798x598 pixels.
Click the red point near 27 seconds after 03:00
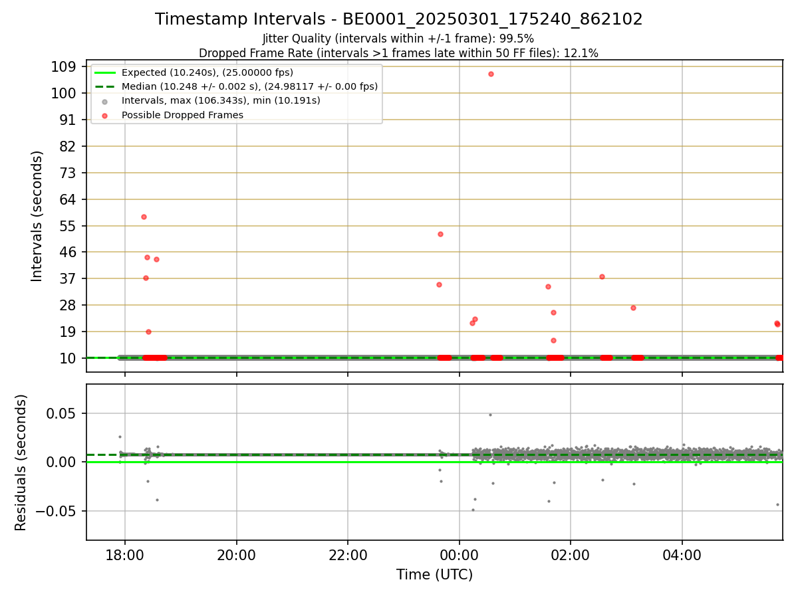pos(633,308)
